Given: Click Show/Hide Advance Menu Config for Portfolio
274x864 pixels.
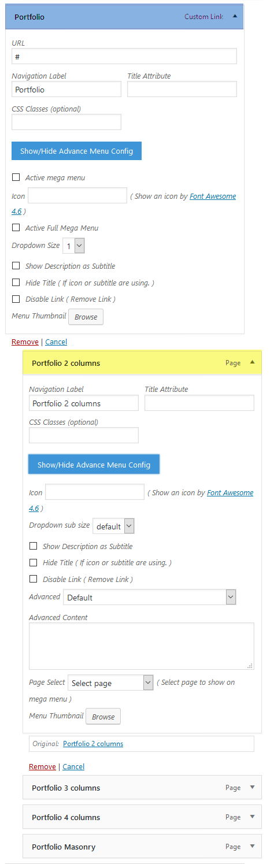Looking at the screenshot, I should 77,151.
